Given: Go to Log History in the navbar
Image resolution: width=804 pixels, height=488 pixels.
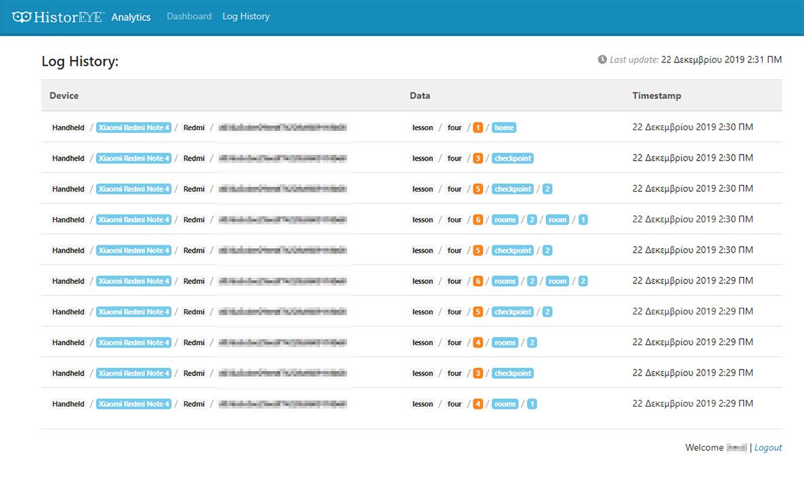Looking at the screenshot, I should pyautogui.click(x=246, y=16).
